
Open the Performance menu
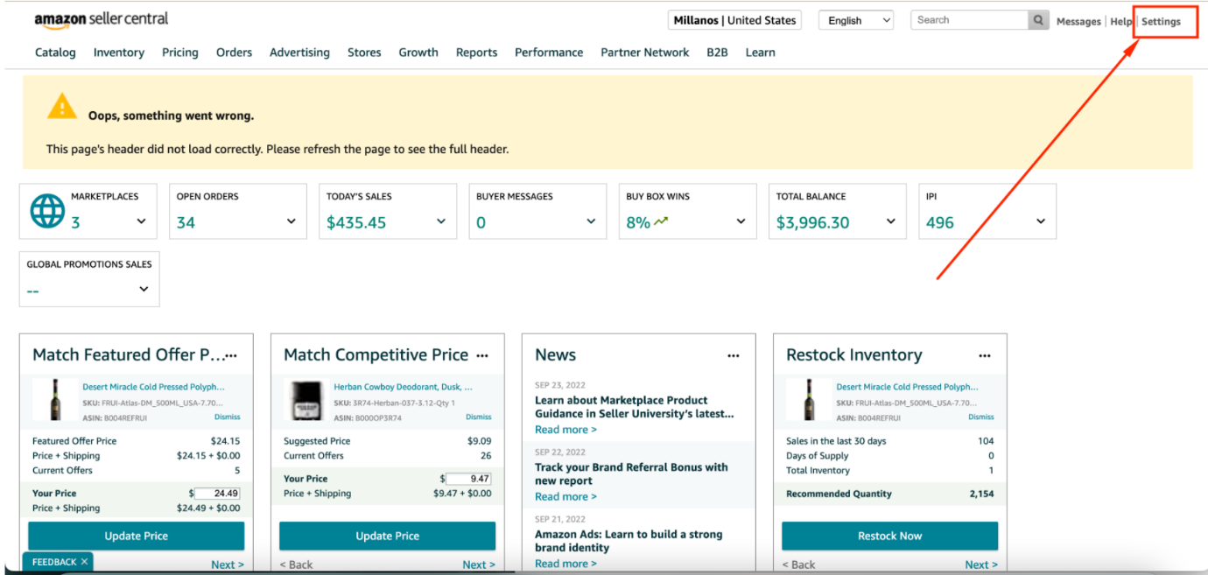pyautogui.click(x=549, y=53)
